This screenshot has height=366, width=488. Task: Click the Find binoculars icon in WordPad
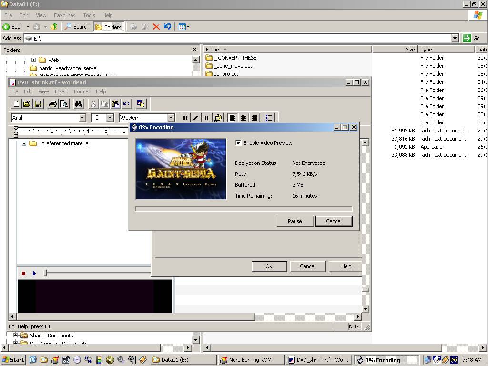(x=79, y=103)
